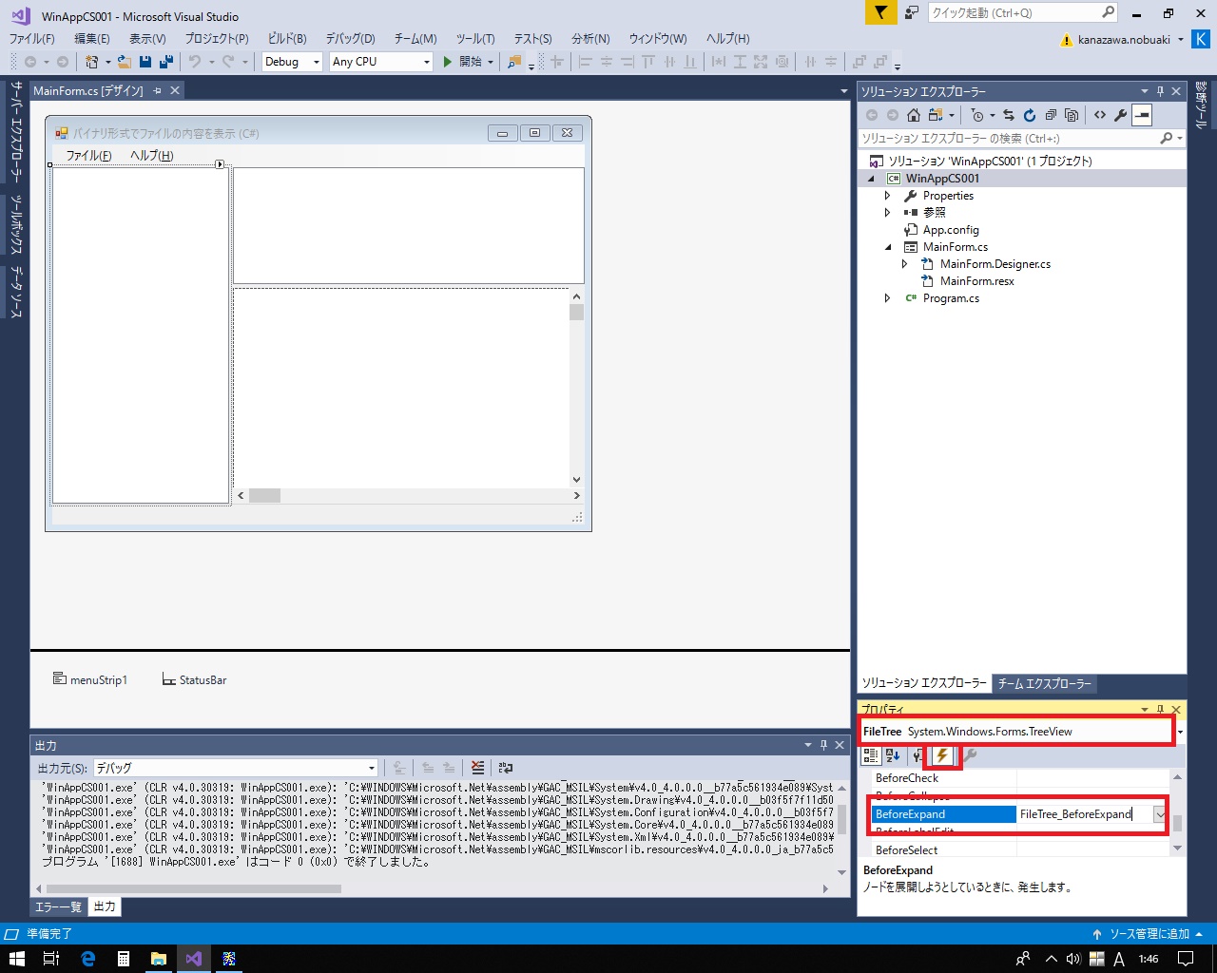The image size is (1217, 973).
Task: Click the Properties grid vertical scrollbar thumb
Action: [x=1177, y=823]
